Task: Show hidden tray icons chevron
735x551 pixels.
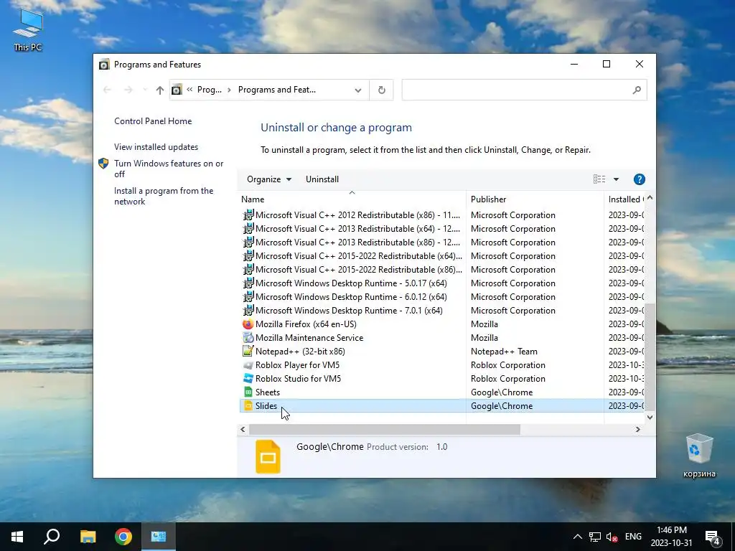Action: 578,537
